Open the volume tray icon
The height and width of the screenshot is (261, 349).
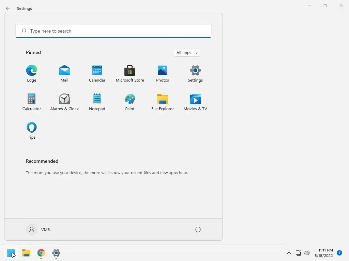tap(307, 253)
